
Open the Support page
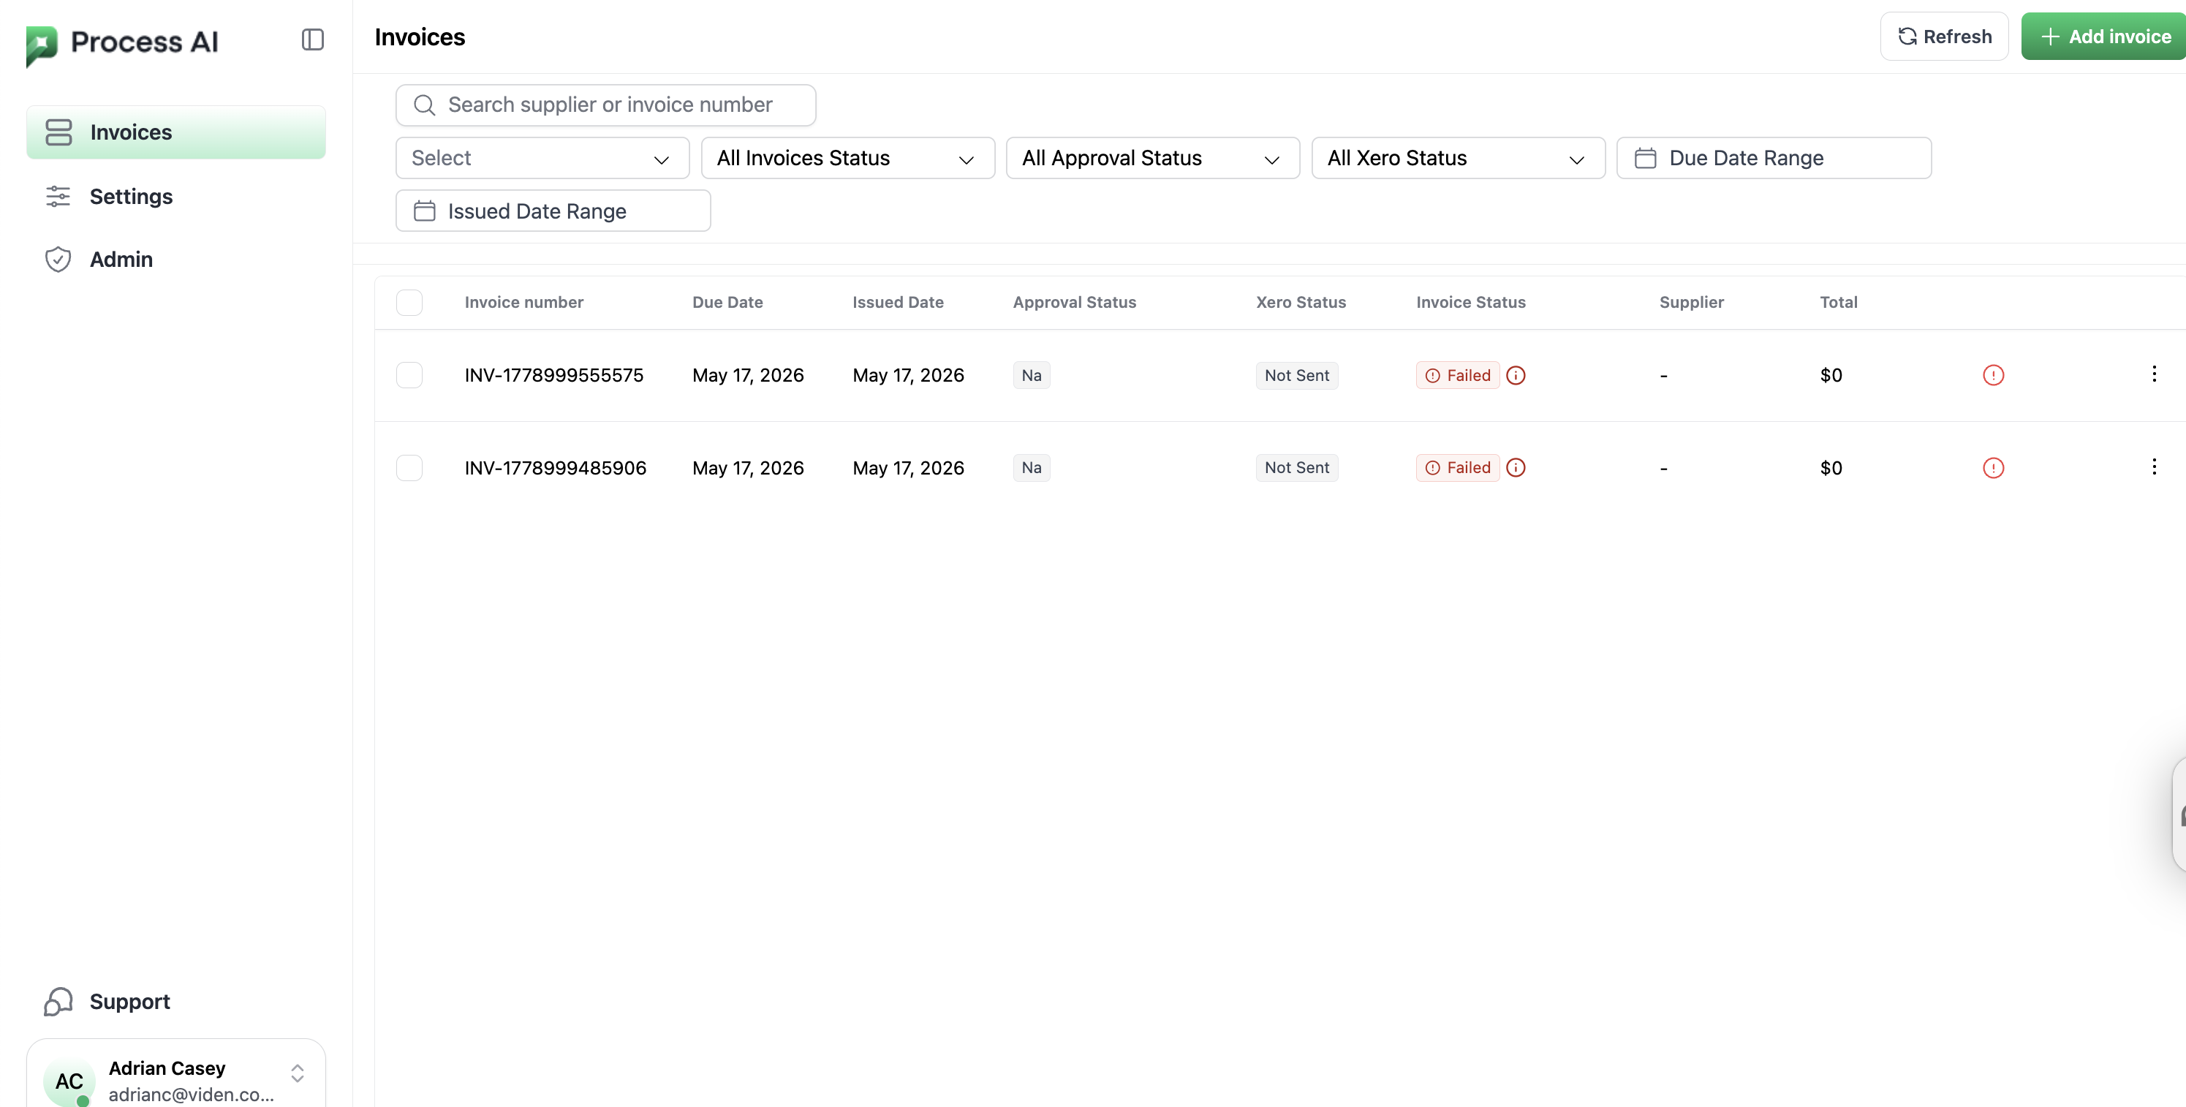click(x=175, y=1002)
